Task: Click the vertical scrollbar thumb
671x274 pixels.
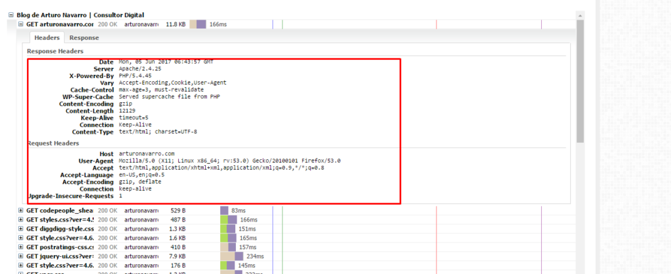Action: tap(581, 81)
